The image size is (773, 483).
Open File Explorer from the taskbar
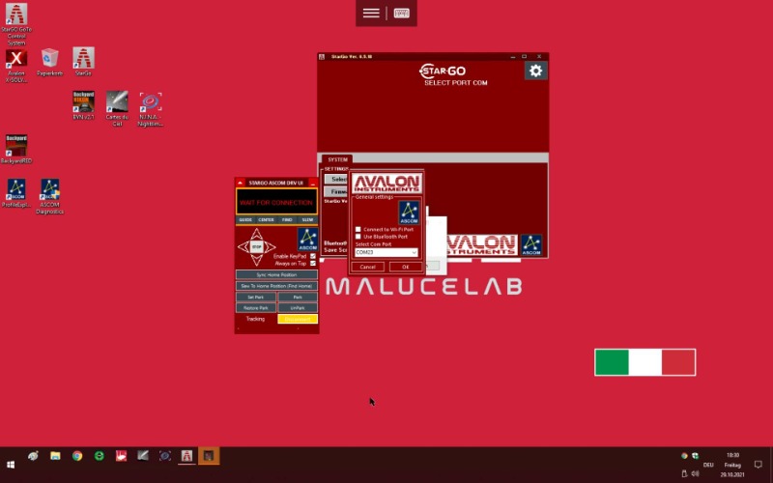pyautogui.click(x=55, y=456)
